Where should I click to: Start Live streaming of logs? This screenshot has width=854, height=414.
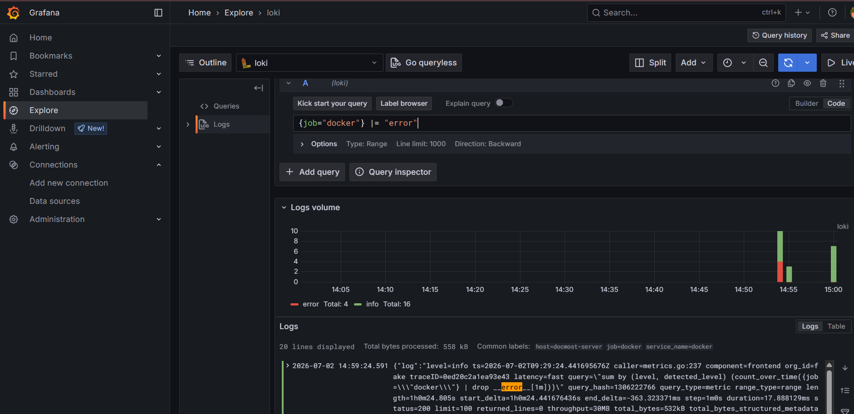tap(839, 63)
